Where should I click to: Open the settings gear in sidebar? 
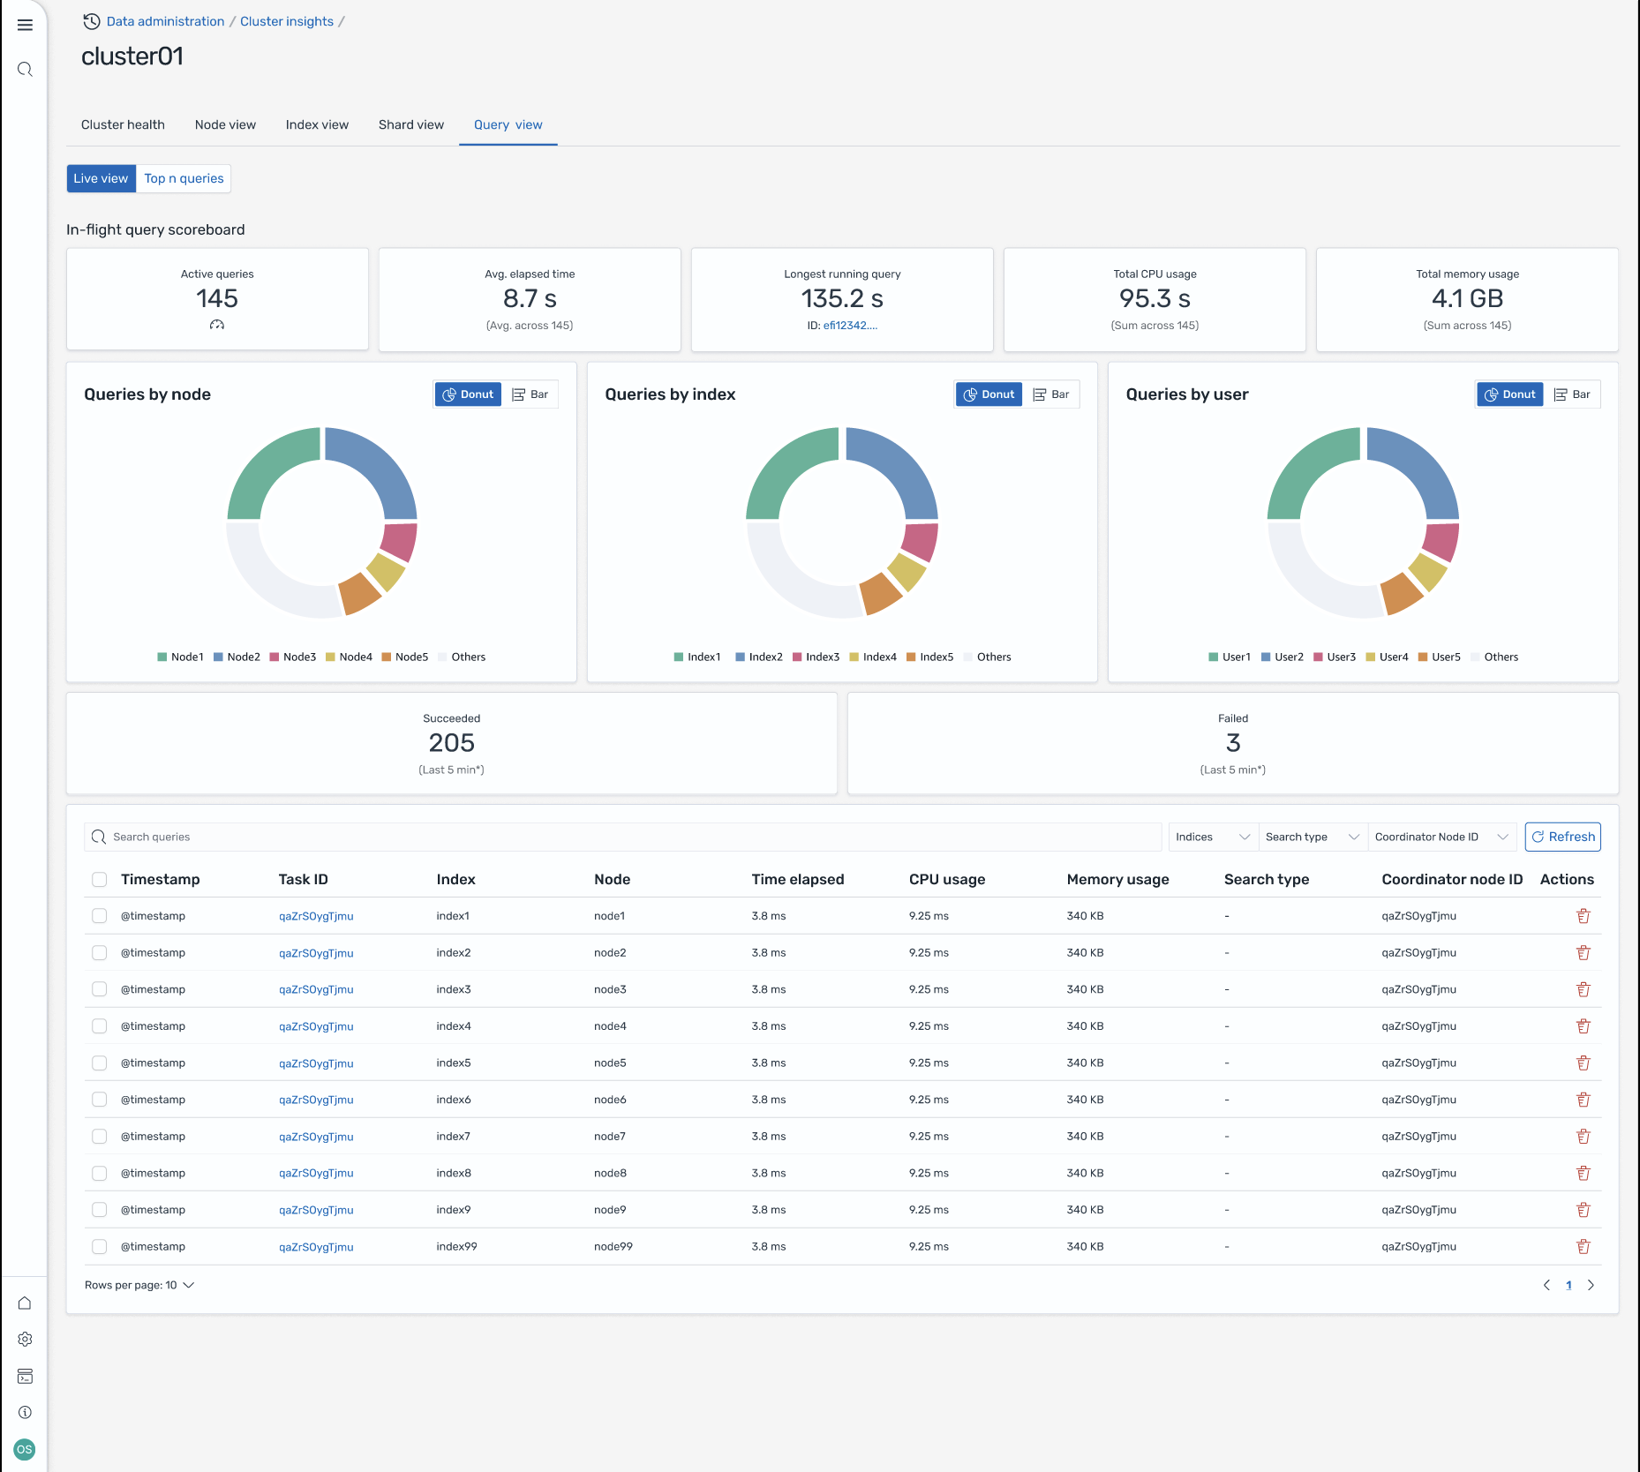[25, 1339]
